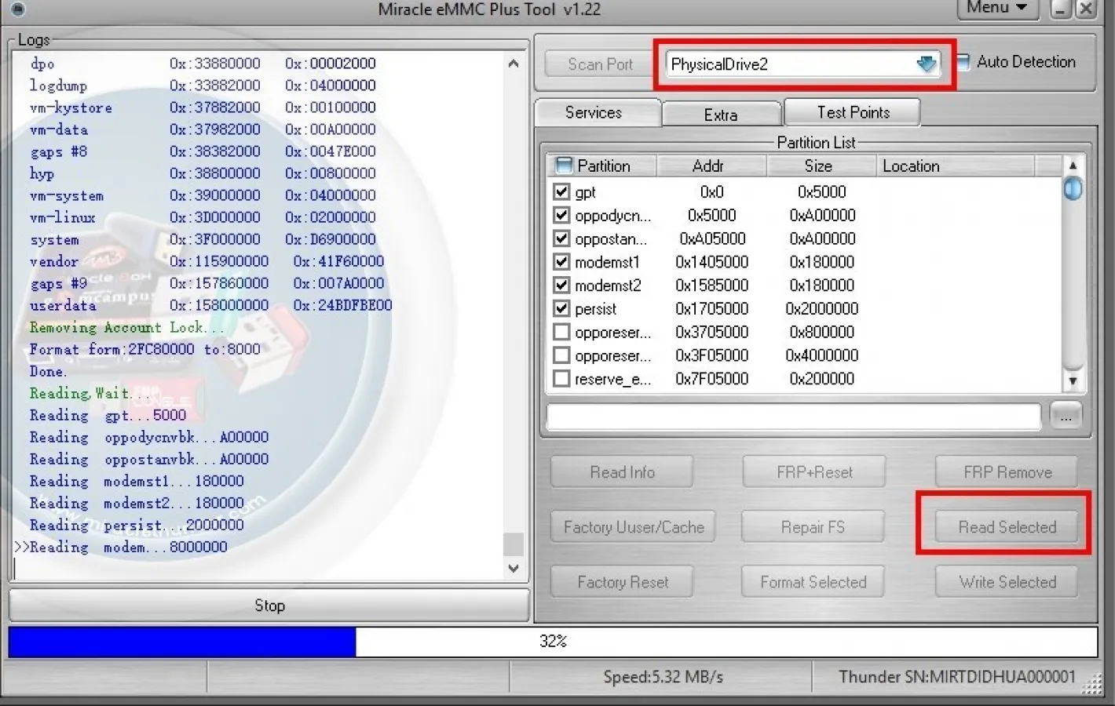Check the opporeser... 0x3F05000 partition checkbox

(x=561, y=355)
